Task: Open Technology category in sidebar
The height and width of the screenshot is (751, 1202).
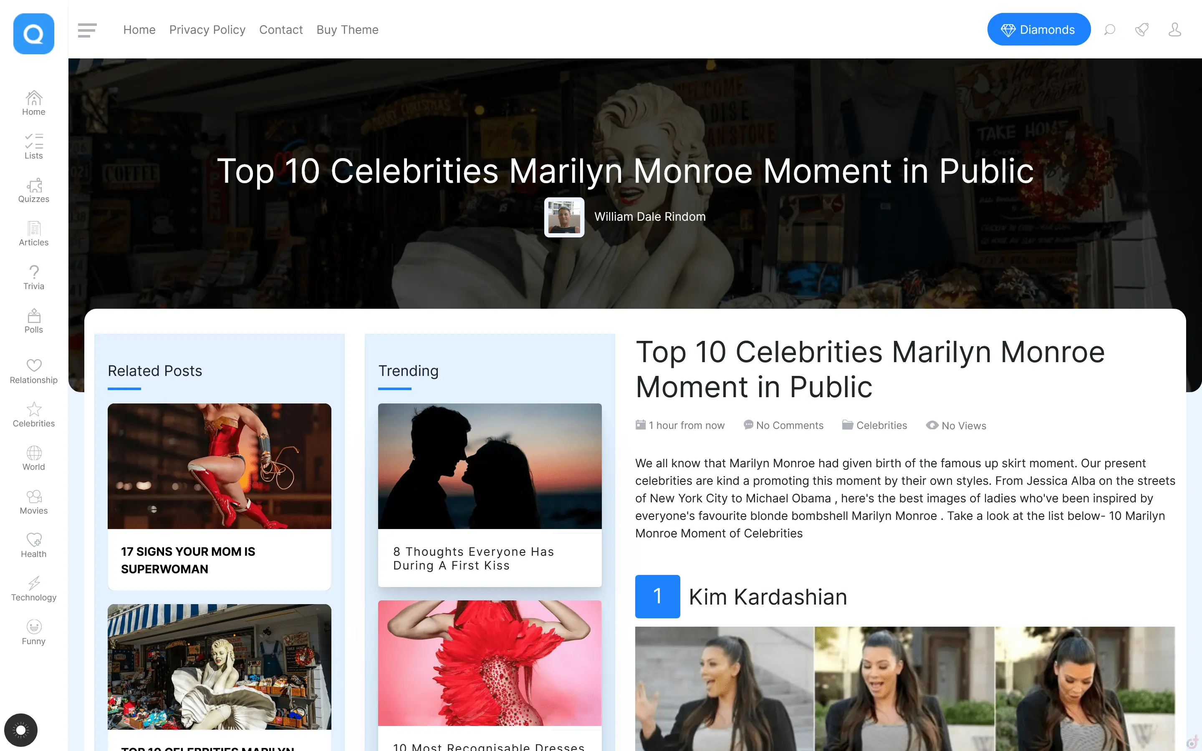Action: point(34,589)
